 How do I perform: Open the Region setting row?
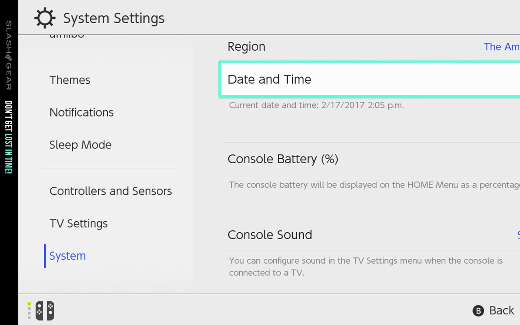point(370,47)
